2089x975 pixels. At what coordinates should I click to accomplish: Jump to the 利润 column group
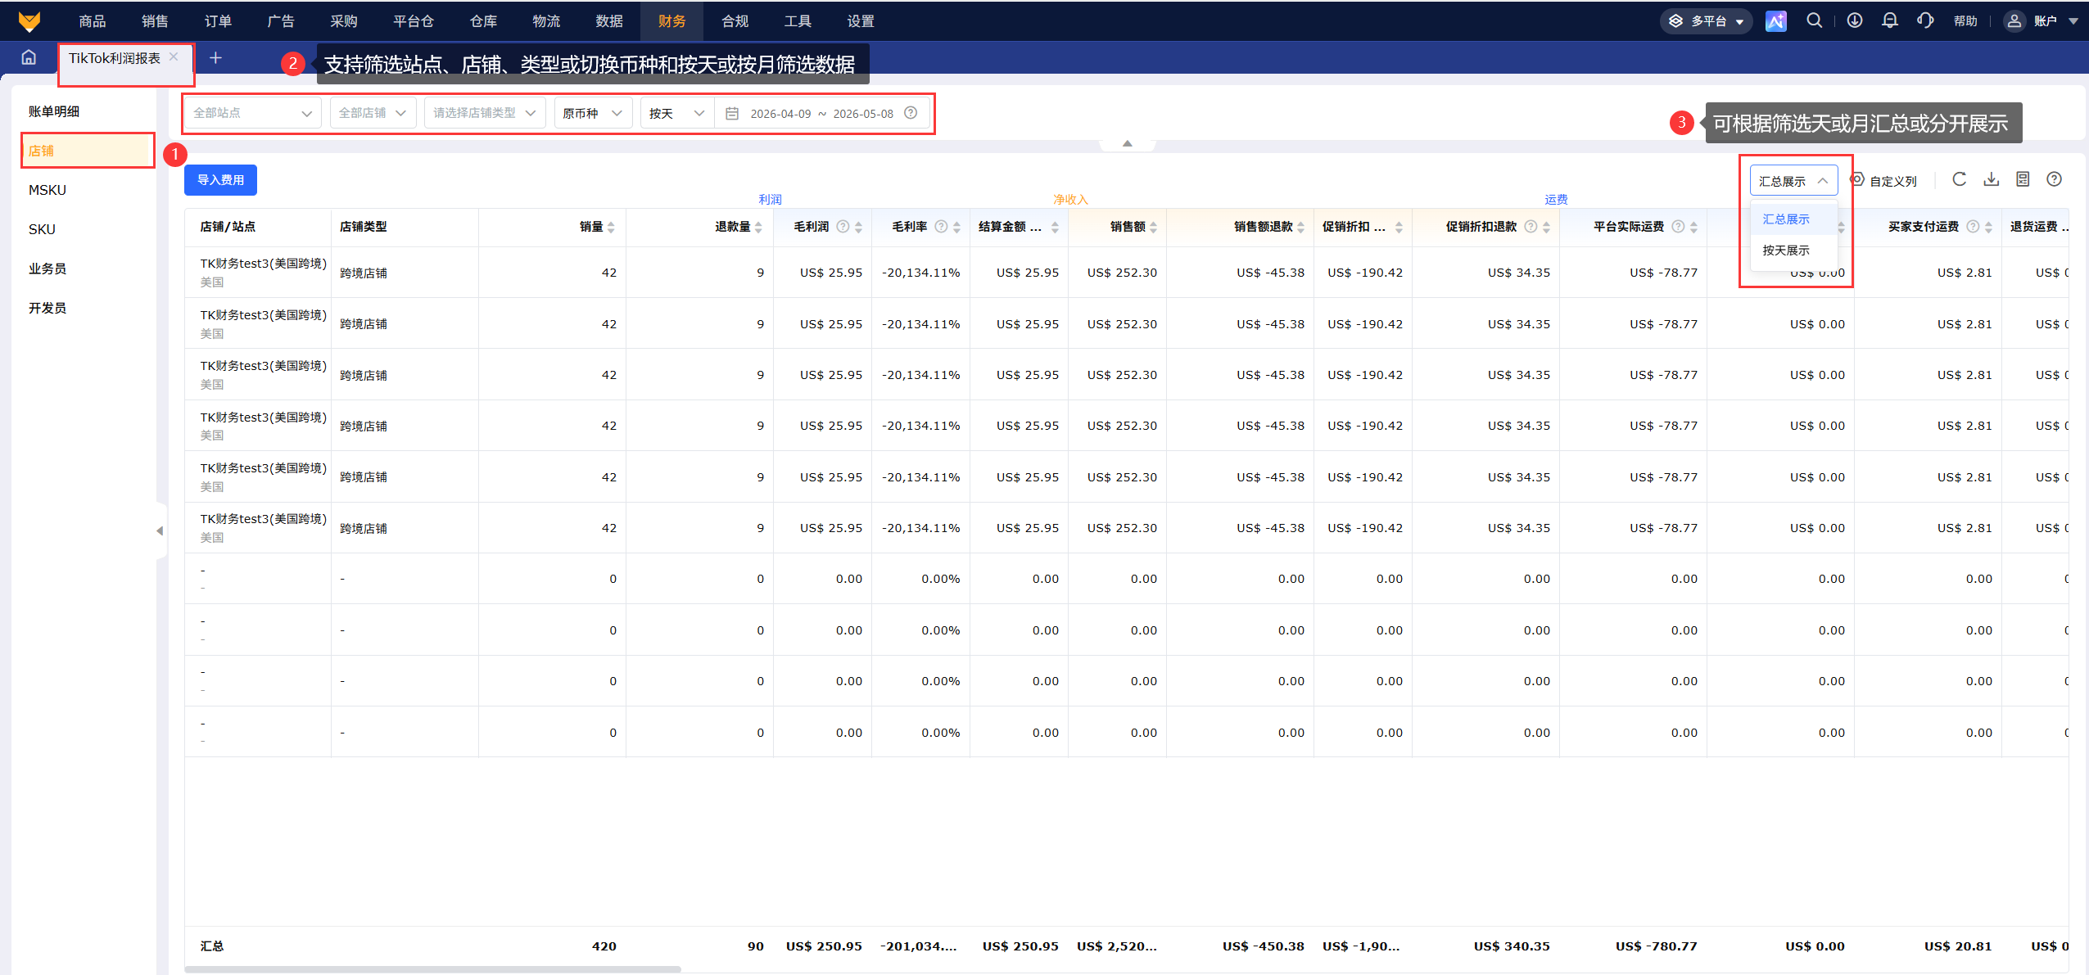(770, 200)
